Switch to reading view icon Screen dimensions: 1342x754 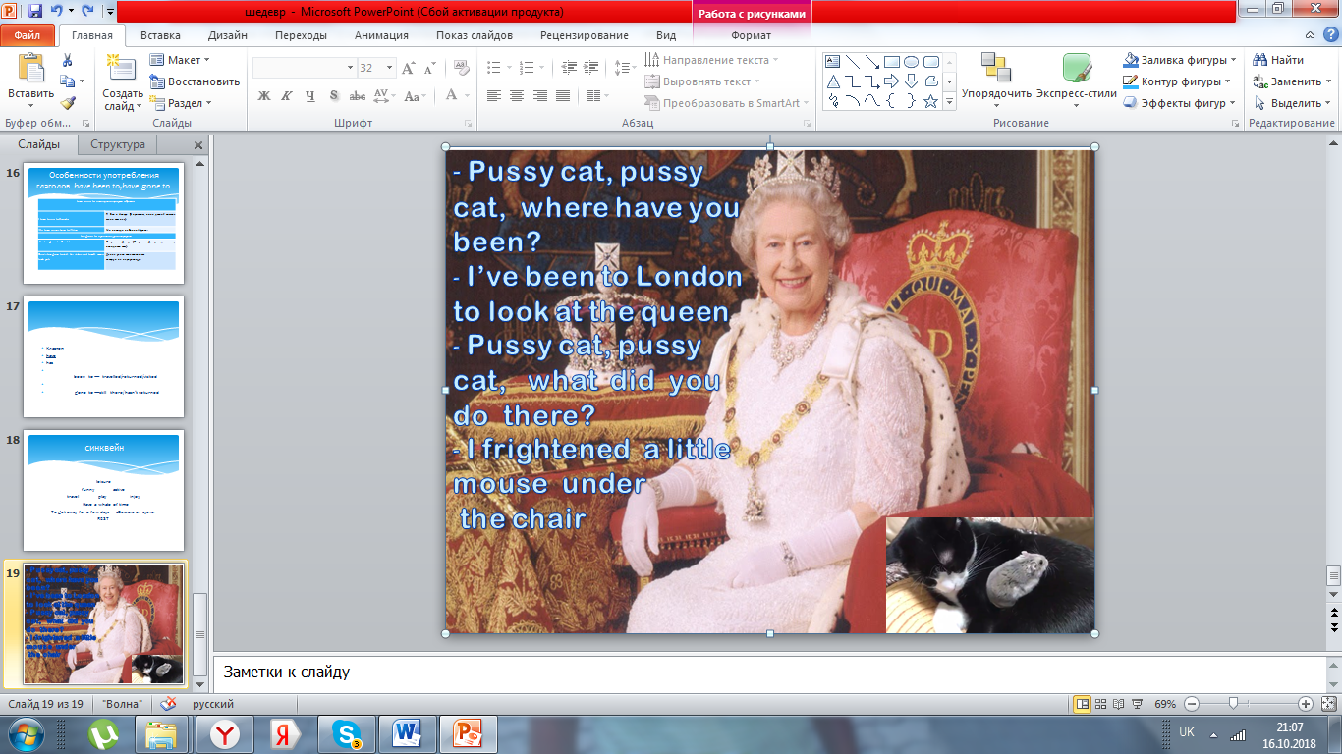(1119, 704)
